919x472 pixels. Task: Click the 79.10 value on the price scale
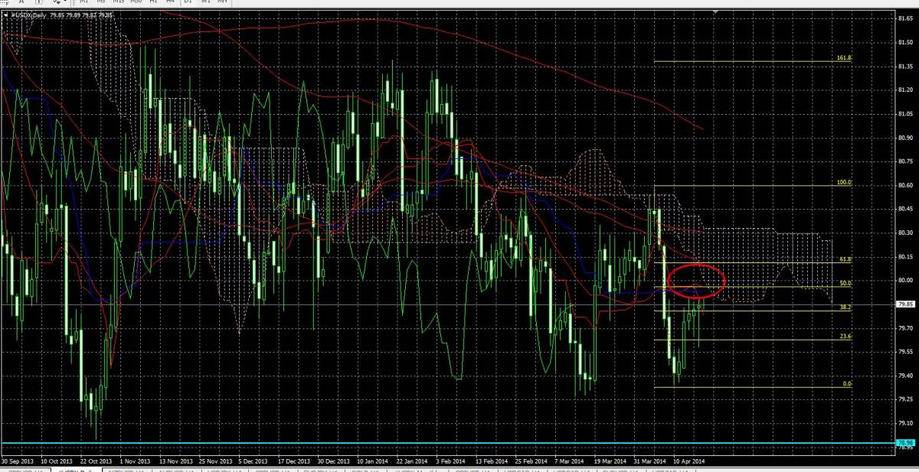(x=904, y=424)
